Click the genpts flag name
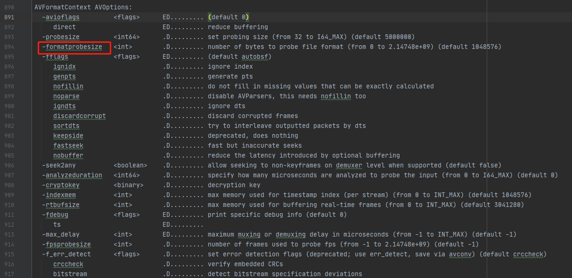Screen dimensions: 572x278 click(65, 77)
